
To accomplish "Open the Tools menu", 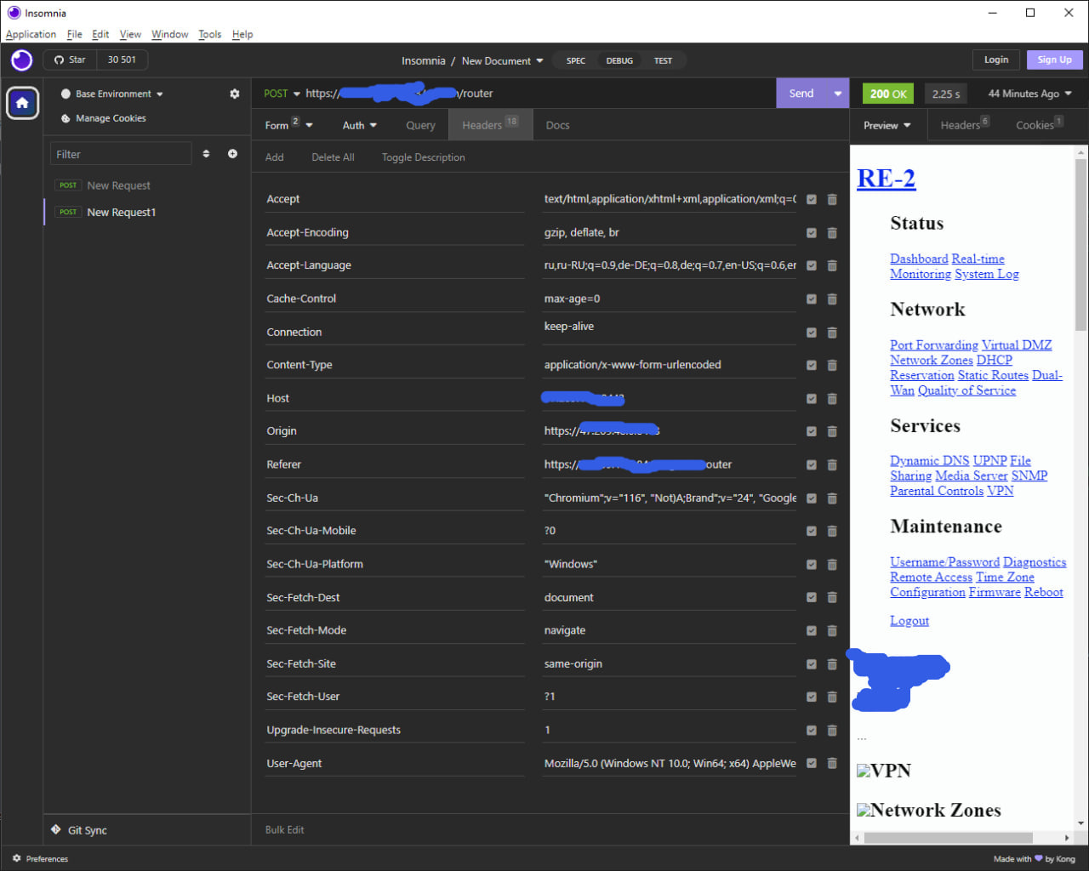I will [209, 34].
